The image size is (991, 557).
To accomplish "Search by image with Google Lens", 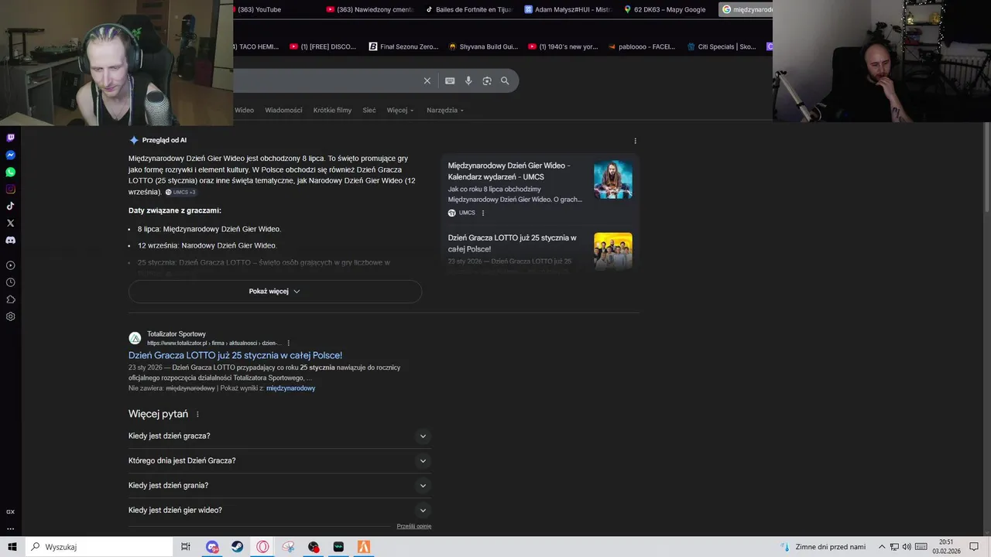I will (487, 80).
